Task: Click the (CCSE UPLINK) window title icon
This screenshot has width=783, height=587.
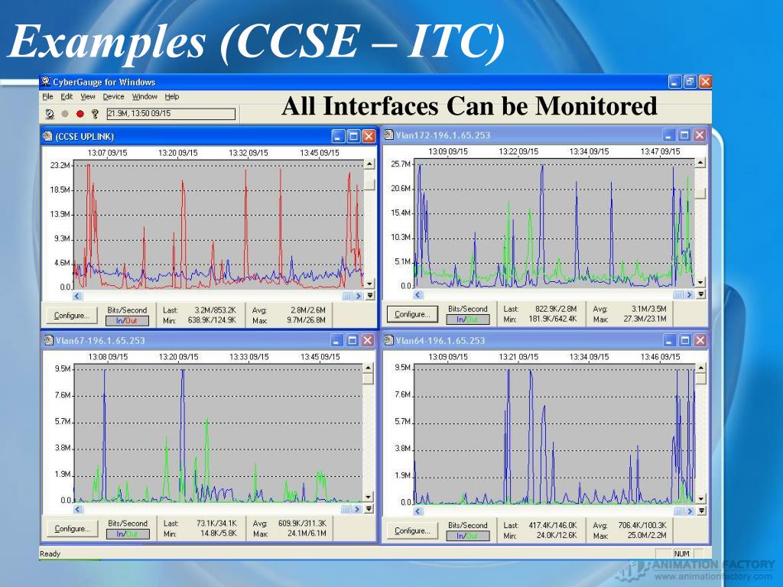Action: point(48,136)
